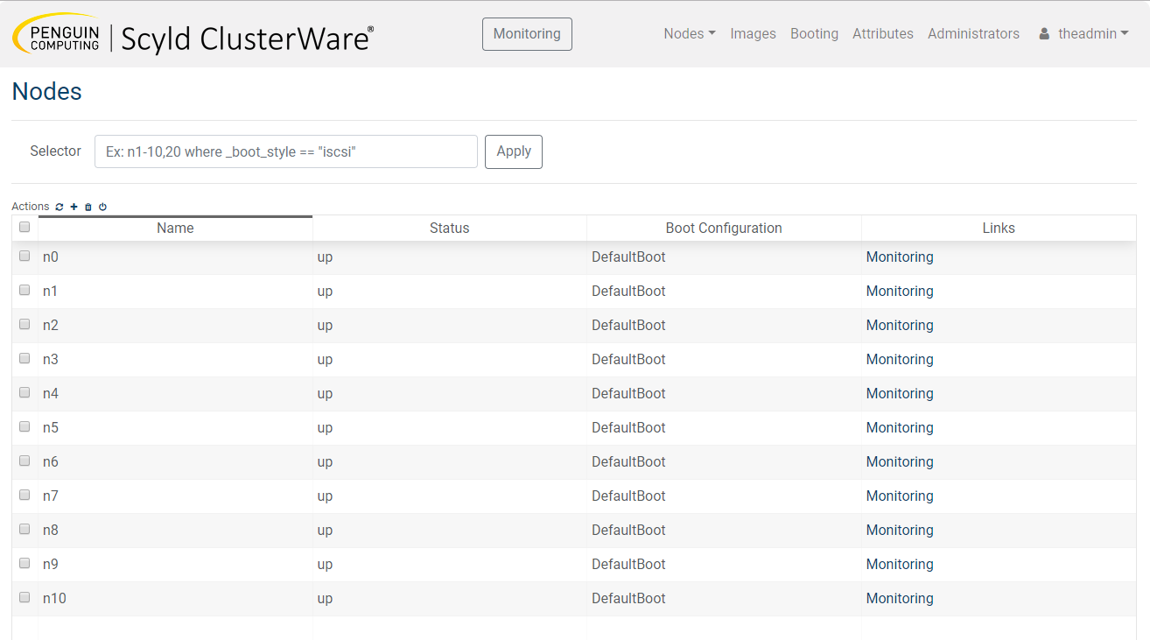The width and height of the screenshot is (1150, 640).
Task: Click the delete nodes trash icon
Action: 88,207
